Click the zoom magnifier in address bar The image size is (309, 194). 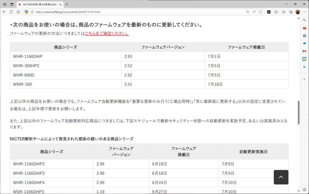[x=248, y=12]
